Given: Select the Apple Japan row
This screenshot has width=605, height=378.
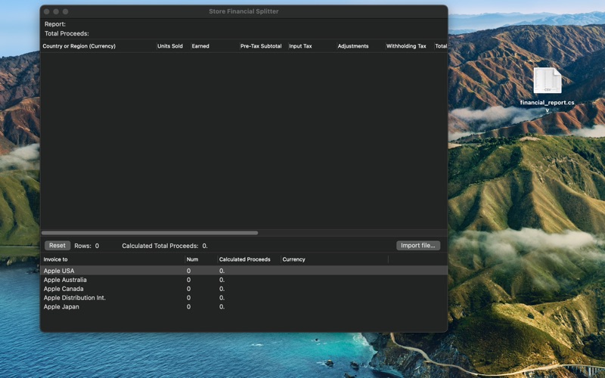Looking at the screenshot, I should [x=244, y=307].
